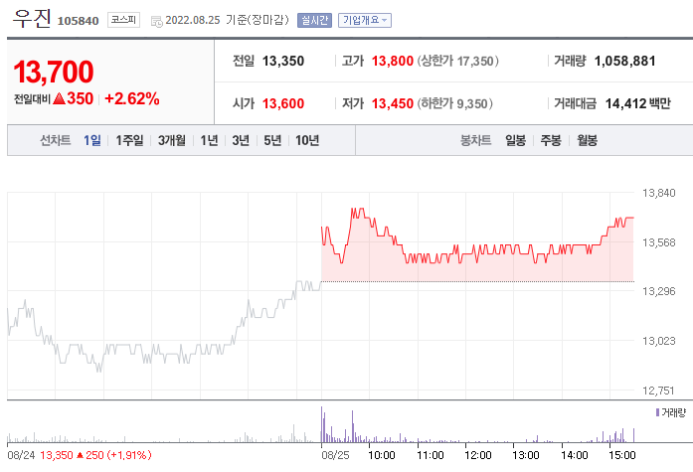
Task: Click the 10:00 time axis label
Action: (382, 455)
